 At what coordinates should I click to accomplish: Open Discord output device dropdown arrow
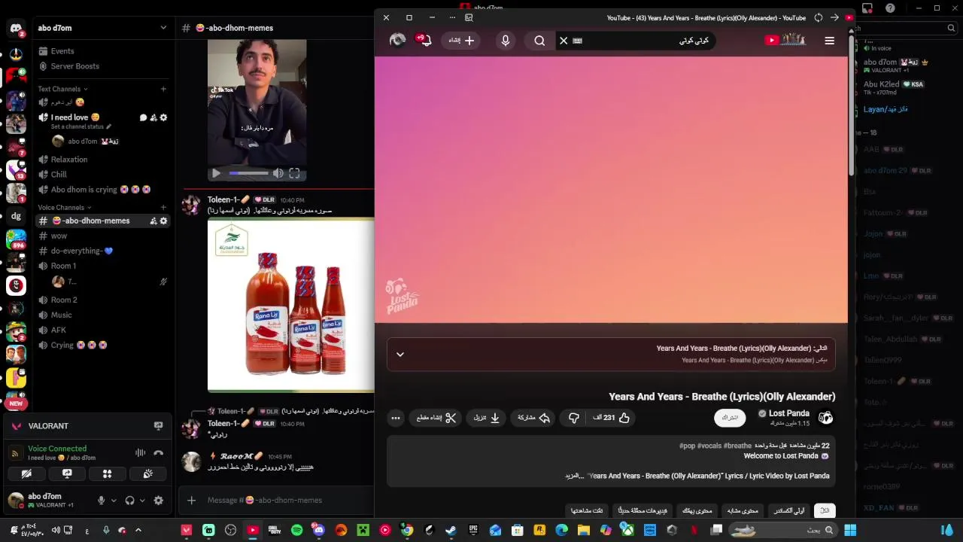tap(142, 500)
